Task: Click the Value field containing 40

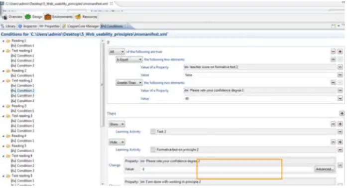Action: click(x=260, y=98)
